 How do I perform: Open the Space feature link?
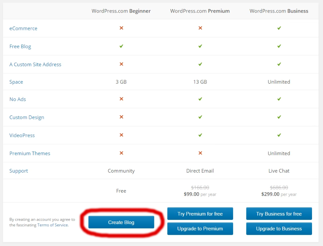click(16, 82)
